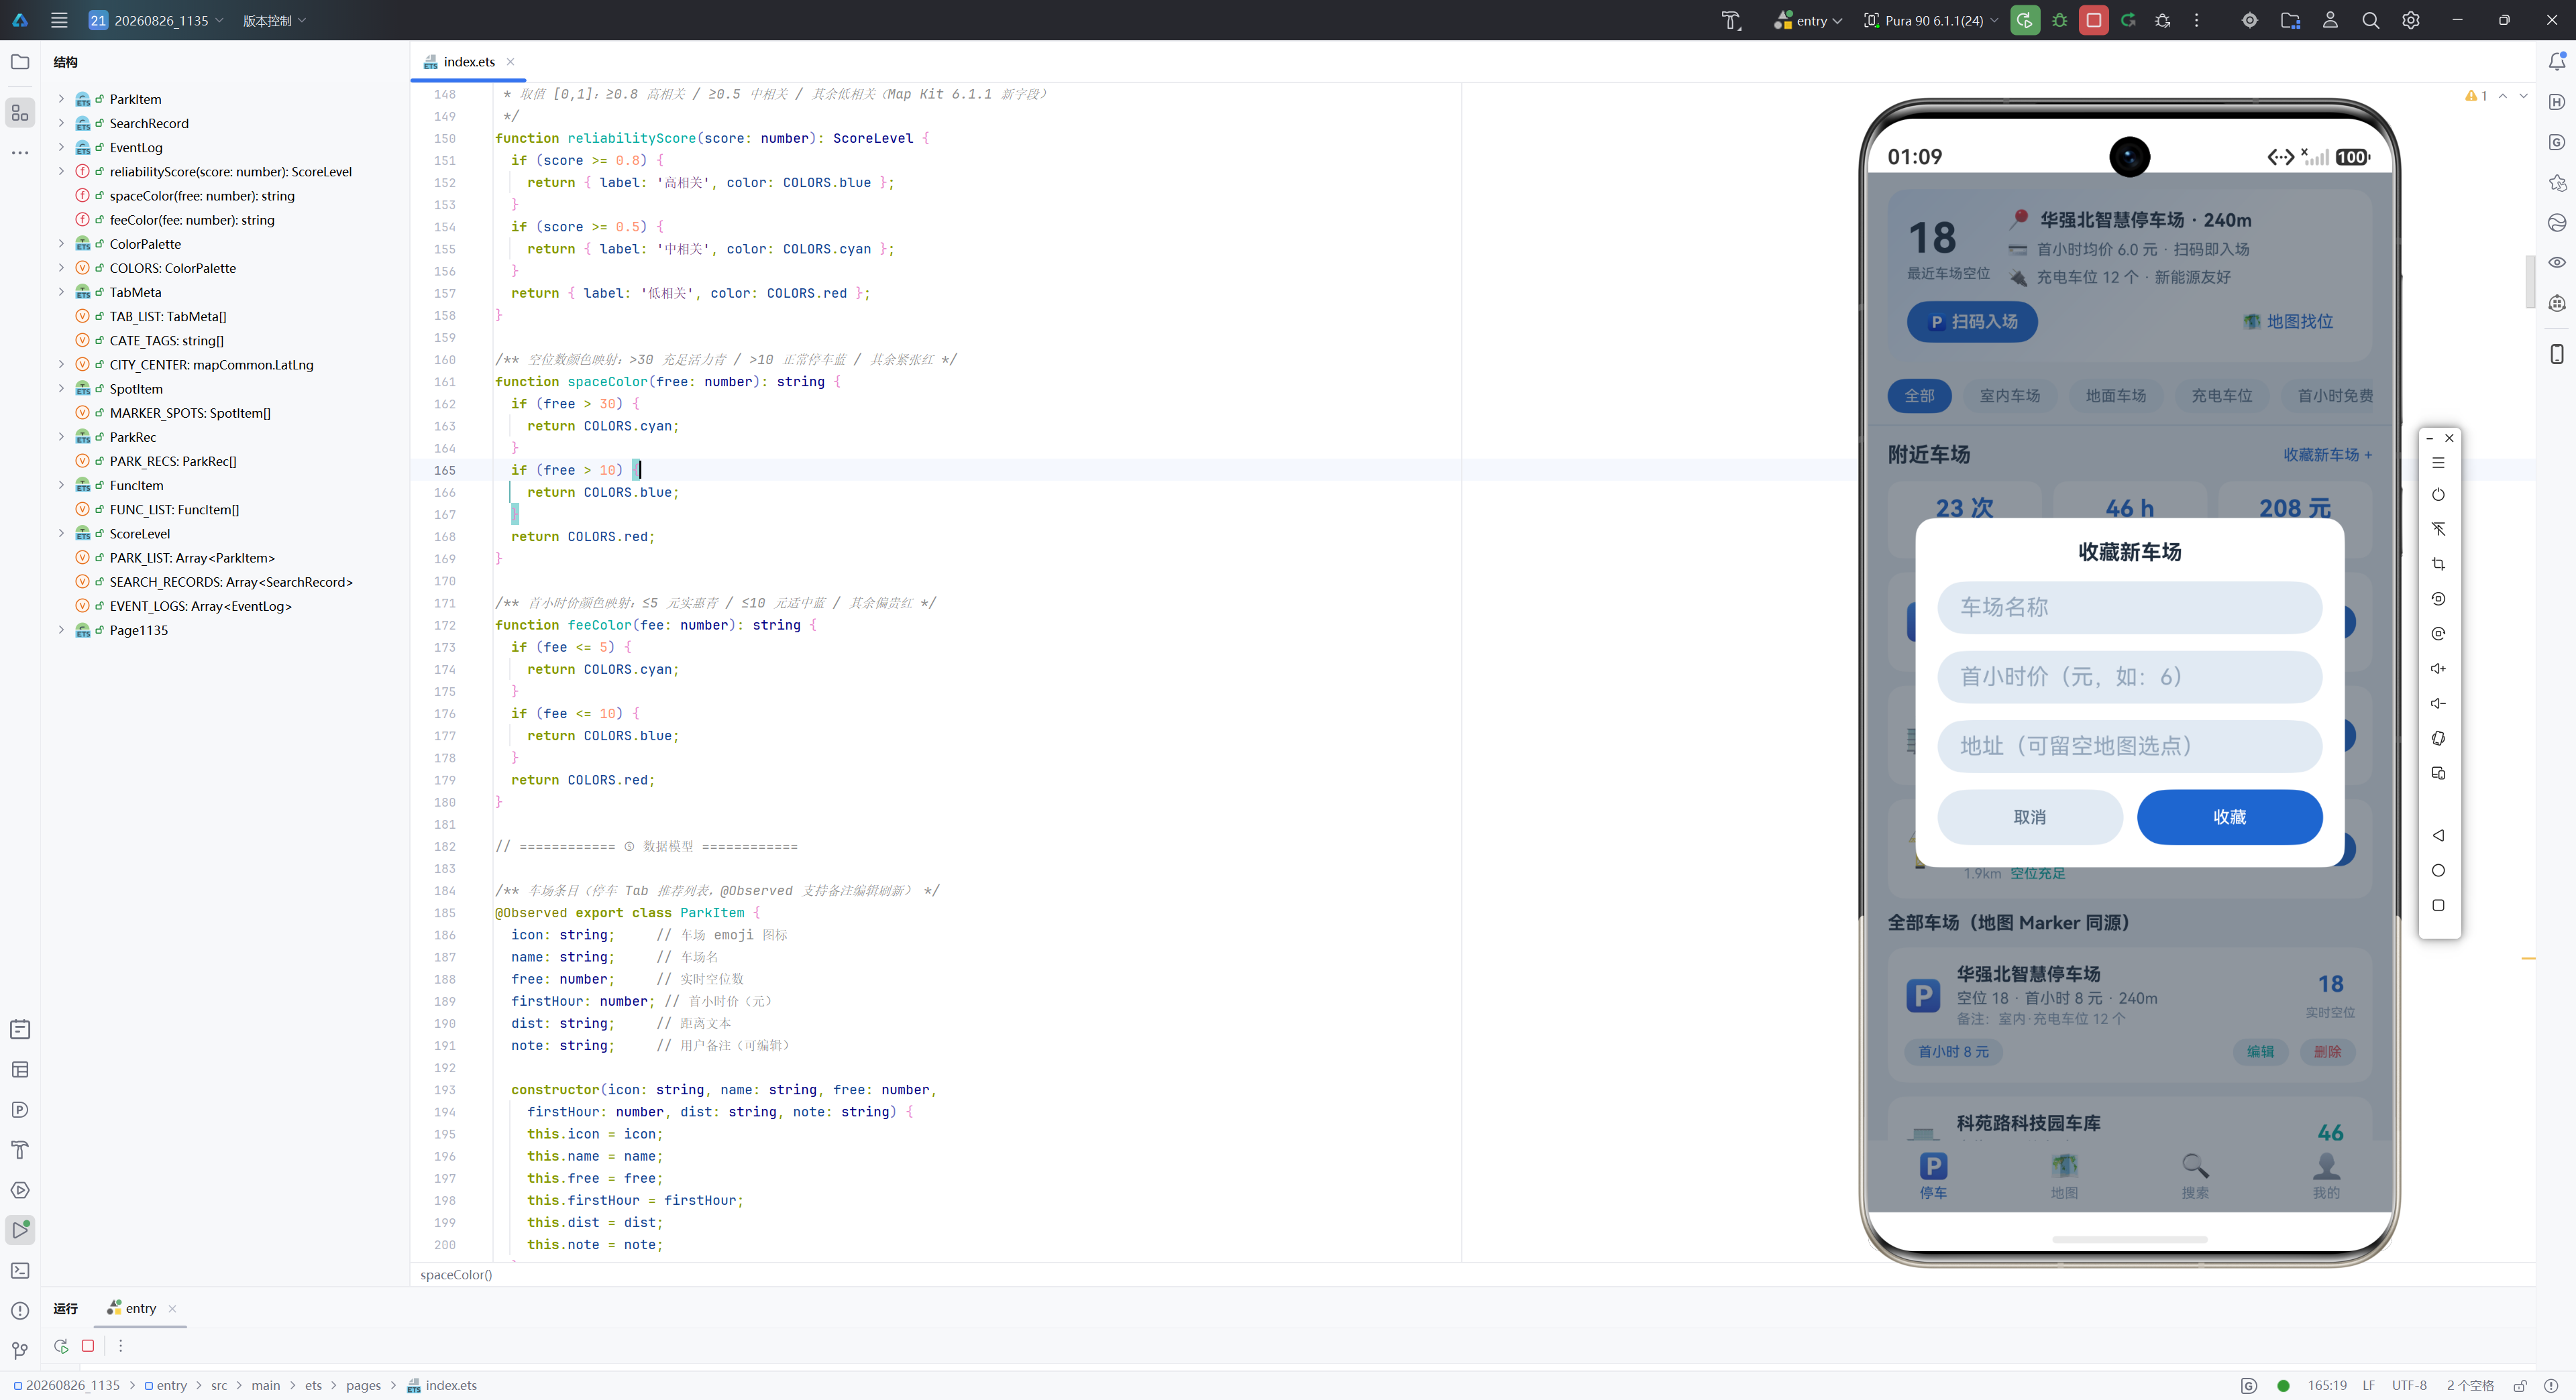2576x1400 pixels.
Task: Focus the 地址 input field
Action: [x=2129, y=746]
